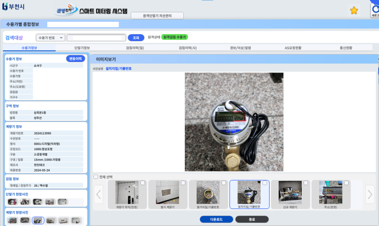This screenshot has width=379, height=226.
Task: Click the 변동이력 button
Action: (75, 59)
